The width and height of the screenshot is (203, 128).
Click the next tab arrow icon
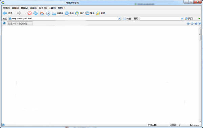click(188, 23)
